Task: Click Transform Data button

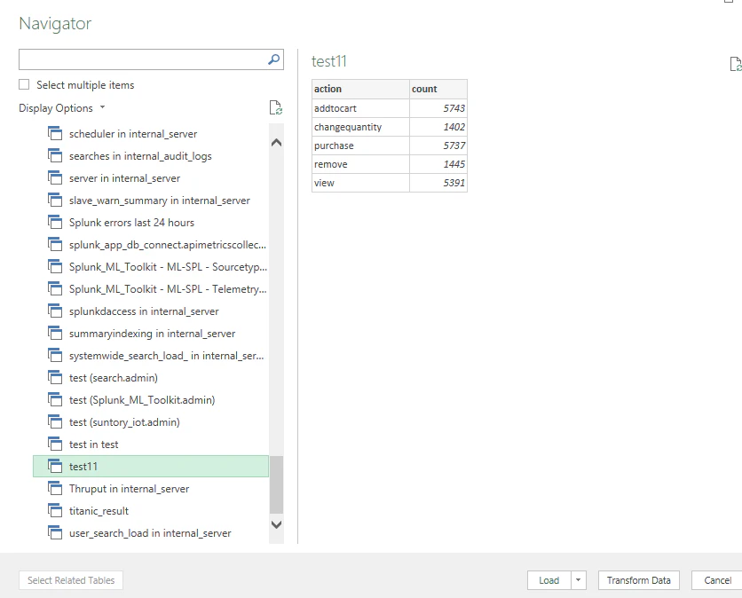Action: tap(638, 580)
